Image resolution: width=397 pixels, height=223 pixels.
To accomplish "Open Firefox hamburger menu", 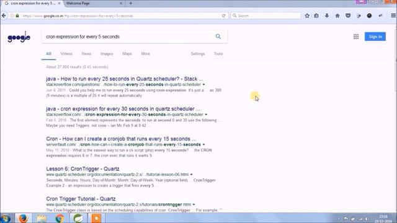I will pyautogui.click(x=393, y=15).
